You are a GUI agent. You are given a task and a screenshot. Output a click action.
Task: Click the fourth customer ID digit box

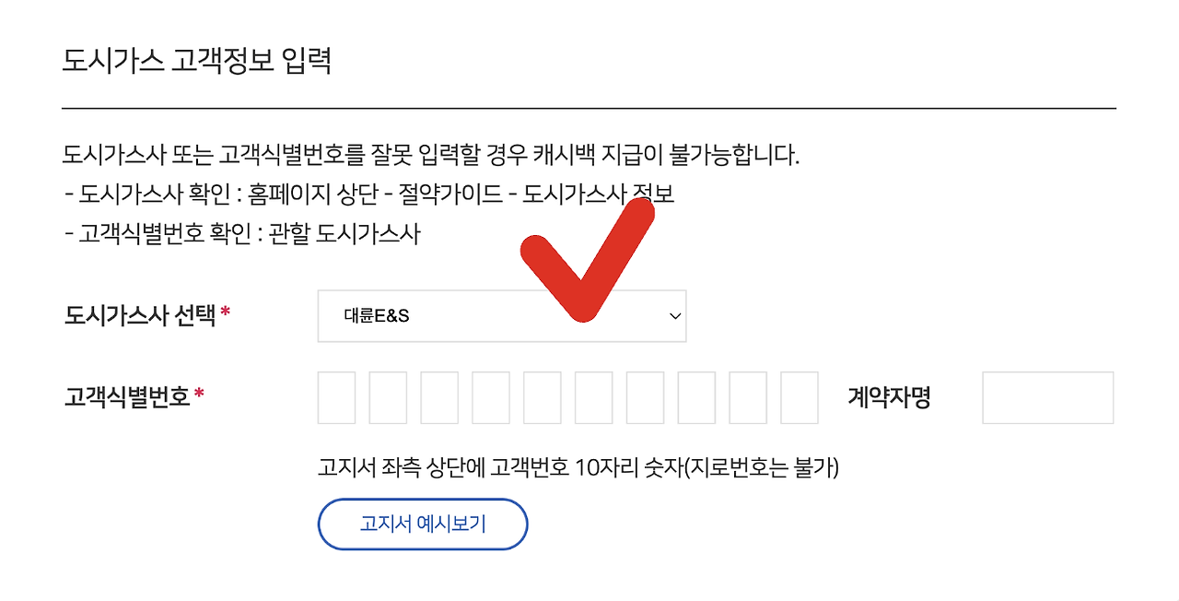(x=490, y=396)
